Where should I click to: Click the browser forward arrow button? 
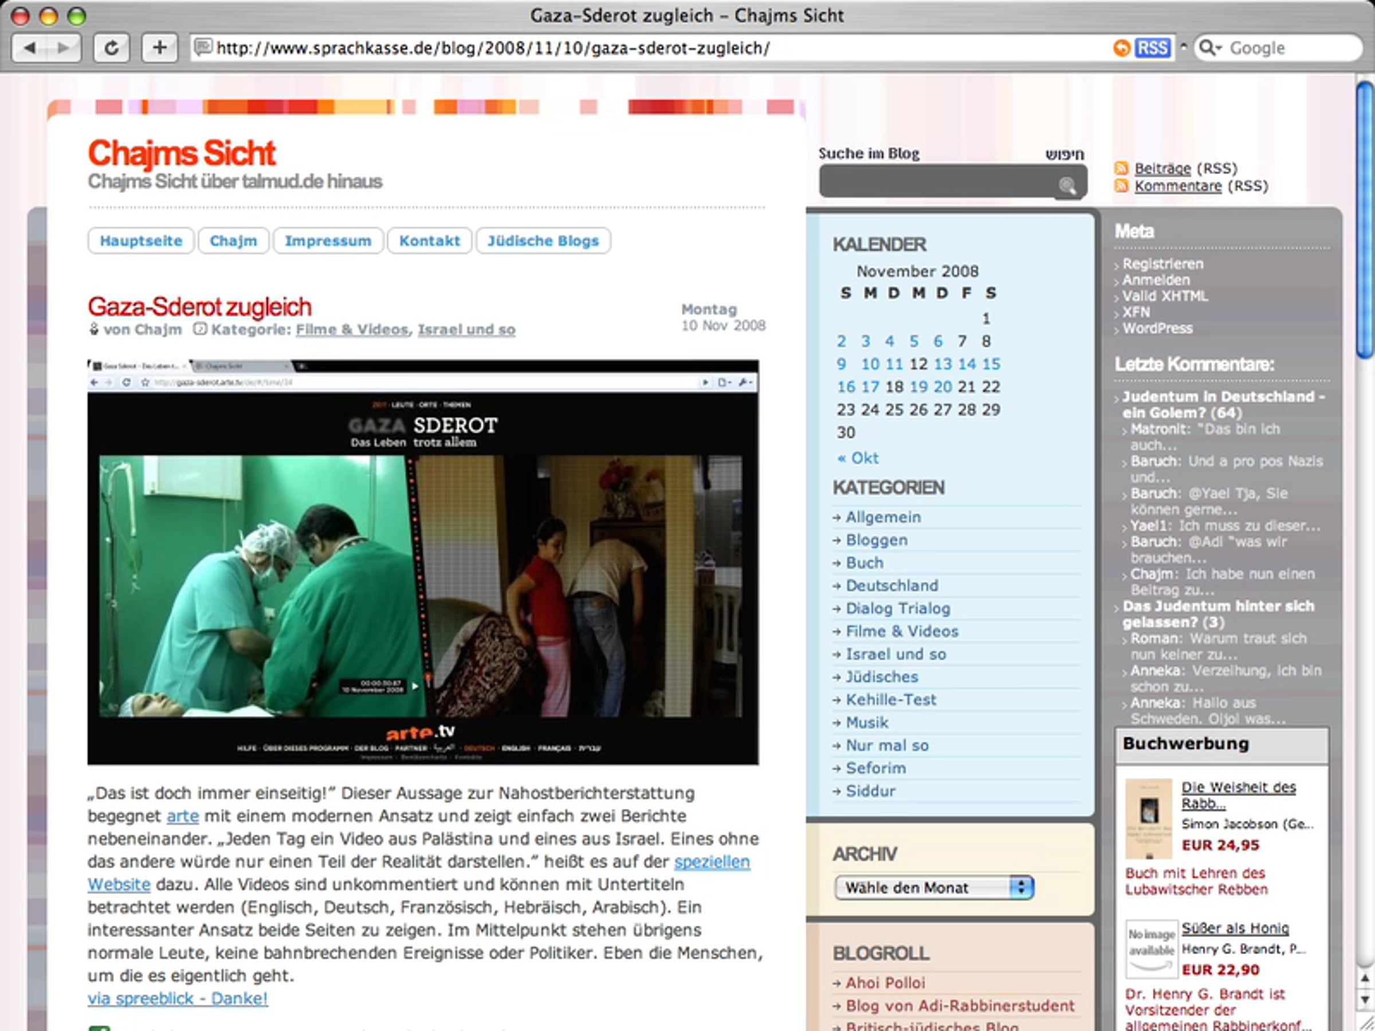coord(64,48)
